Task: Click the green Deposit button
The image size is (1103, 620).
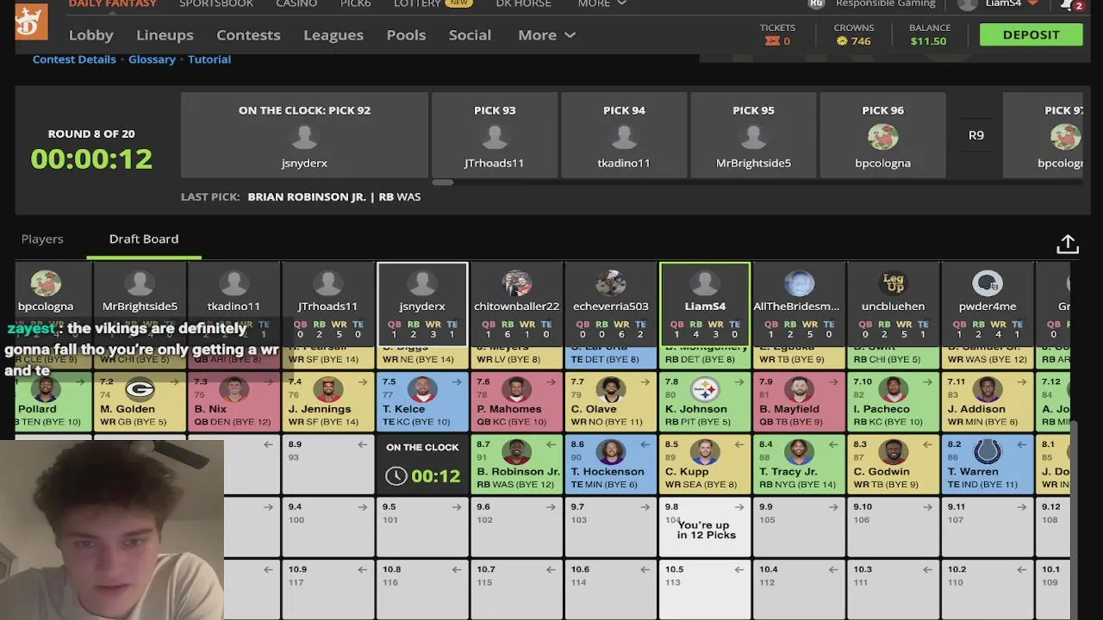Action: point(1031,35)
